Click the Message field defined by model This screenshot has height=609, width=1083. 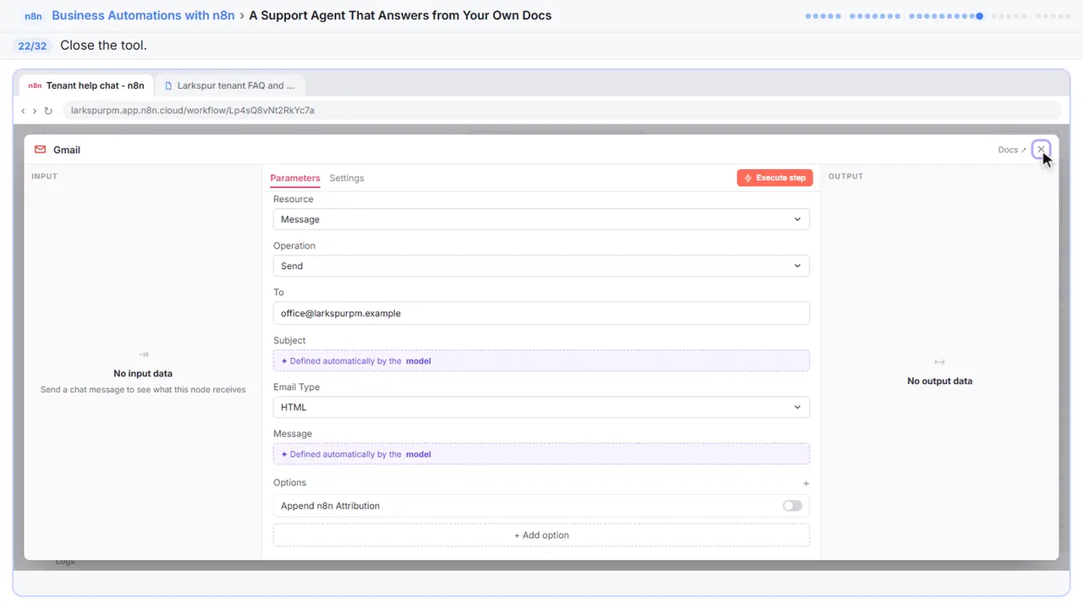pyautogui.click(x=541, y=454)
